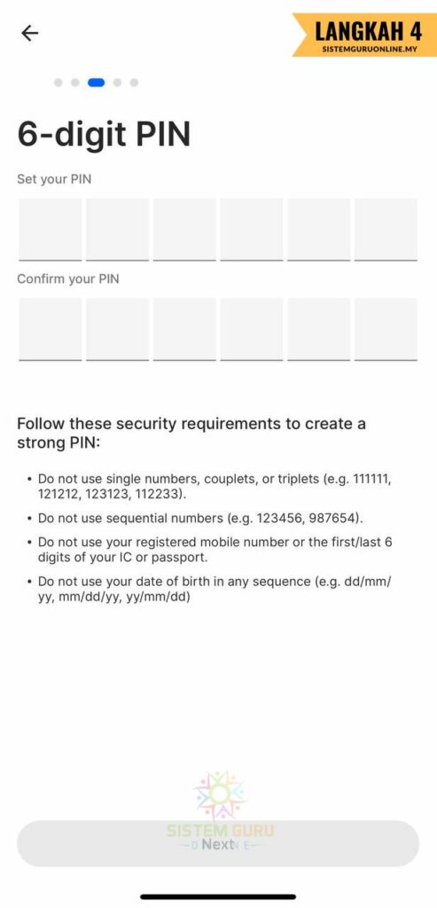
Task: Tap the sistemguruonline.my link text
Action: 370,50
